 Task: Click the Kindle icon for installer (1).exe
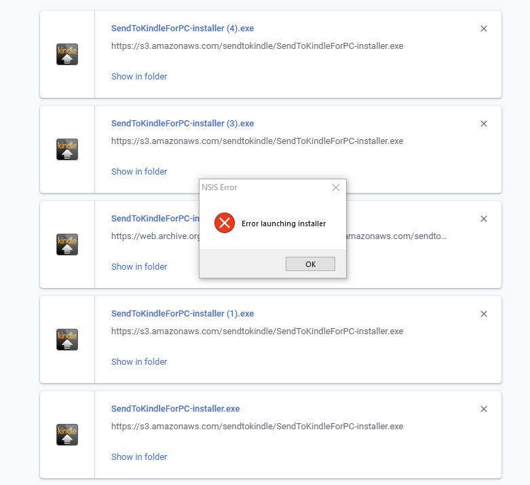coord(67,340)
